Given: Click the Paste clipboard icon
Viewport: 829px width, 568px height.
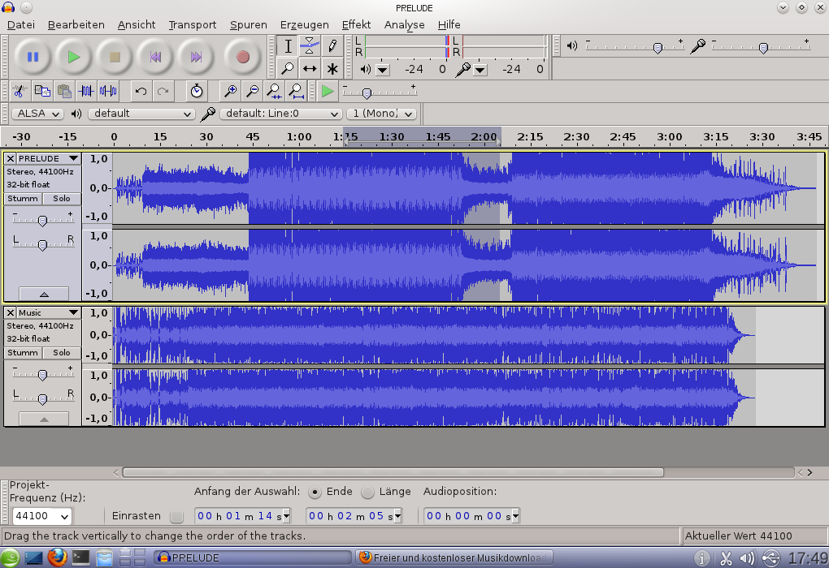Looking at the screenshot, I should pyautogui.click(x=64, y=92).
